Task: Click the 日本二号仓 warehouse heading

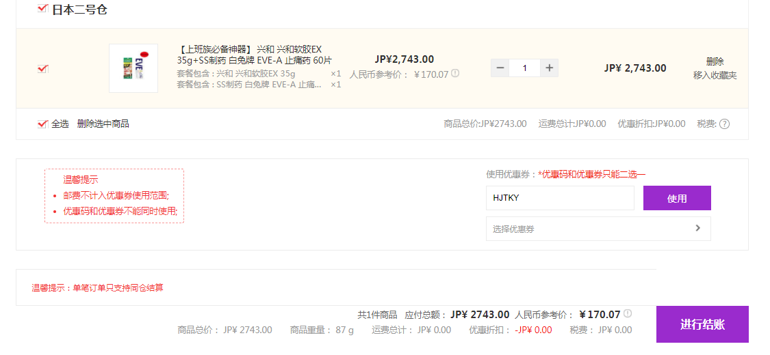Action: coord(79,10)
